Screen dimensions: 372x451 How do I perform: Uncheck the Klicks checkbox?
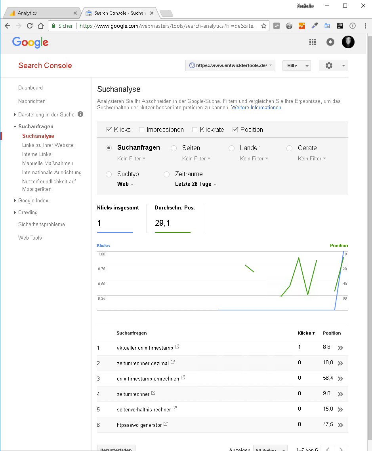[109, 130]
